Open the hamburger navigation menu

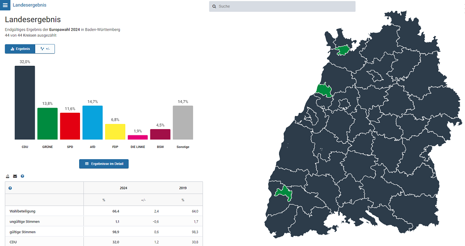point(5,5)
